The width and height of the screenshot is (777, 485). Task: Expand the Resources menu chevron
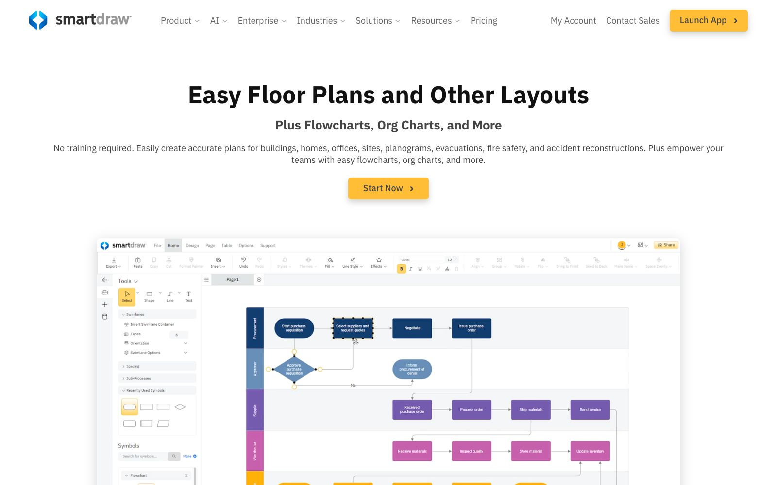[x=457, y=21]
